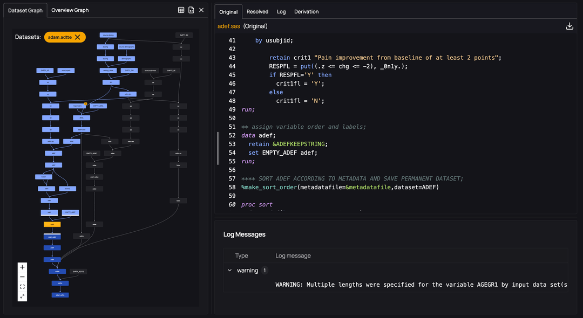Select the adam-adtte node at graph bottom
This screenshot has width=583, height=318.
coord(60,295)
